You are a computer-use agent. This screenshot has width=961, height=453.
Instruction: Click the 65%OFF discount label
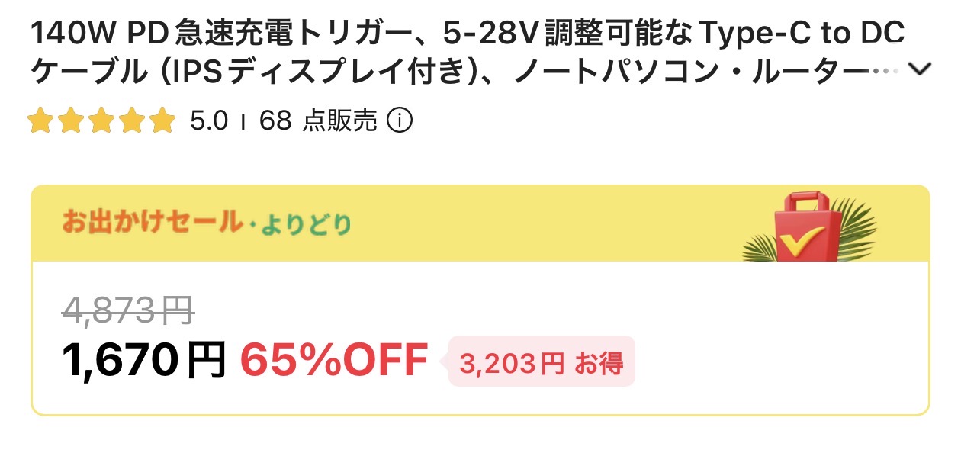[334, 360]
